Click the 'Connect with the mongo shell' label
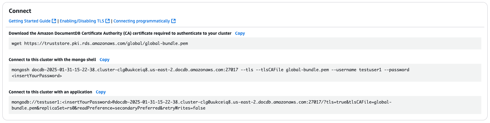Viewport: 490px width, 123px height. point(52,60)
